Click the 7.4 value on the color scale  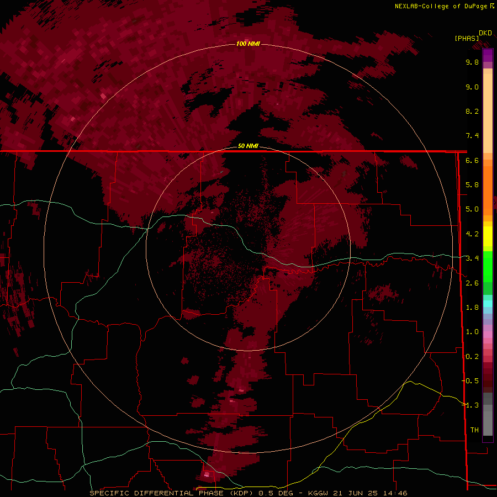(472, 136)
